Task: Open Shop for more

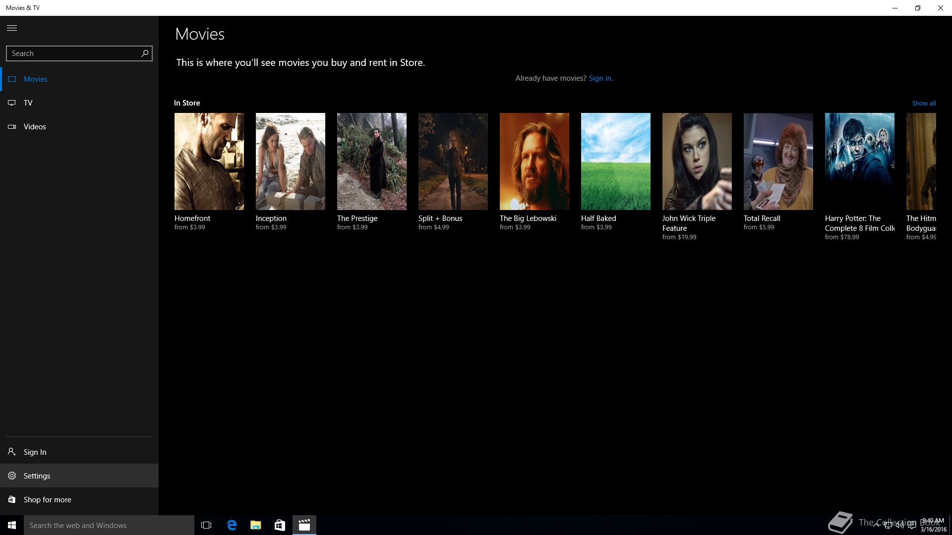Action: [79, 500]
